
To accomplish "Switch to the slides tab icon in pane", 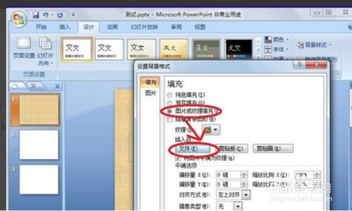I will coord(15,86).
